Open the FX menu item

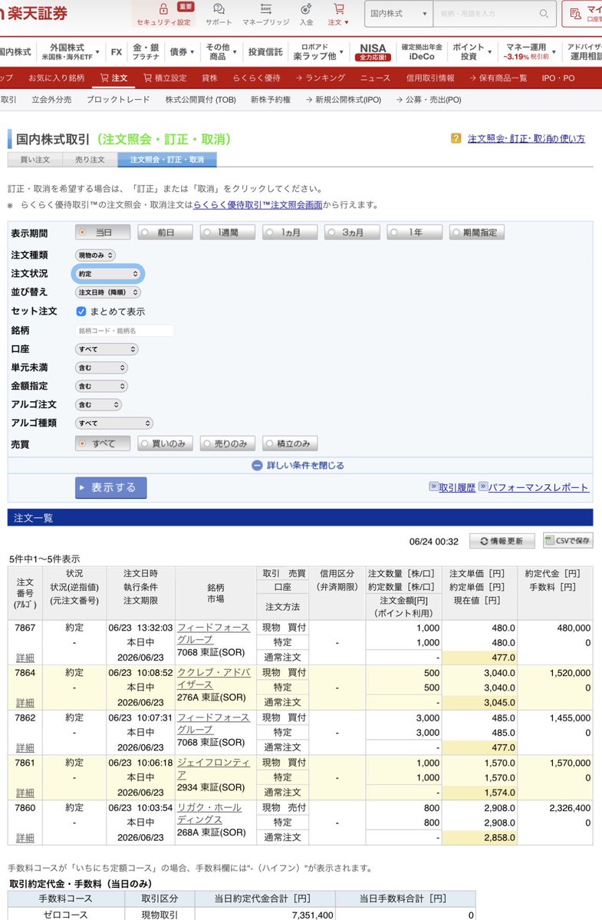tap(116, 51)
